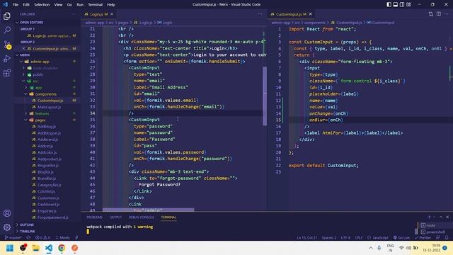Click the master branch in status bar

click(x=13, y=238)
